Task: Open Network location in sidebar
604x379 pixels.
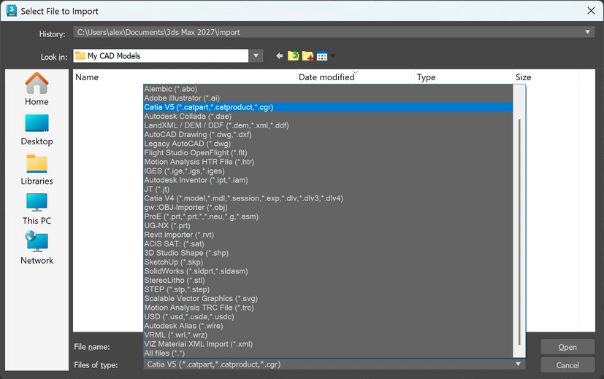Action: [37, 249]
